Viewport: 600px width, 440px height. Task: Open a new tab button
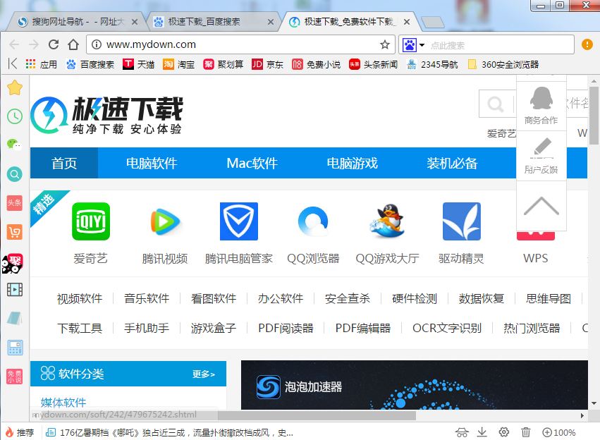[433, 22]
